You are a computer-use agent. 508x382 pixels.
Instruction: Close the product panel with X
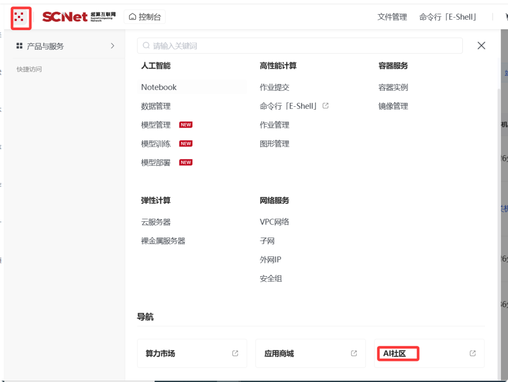(x=481, y=46)
